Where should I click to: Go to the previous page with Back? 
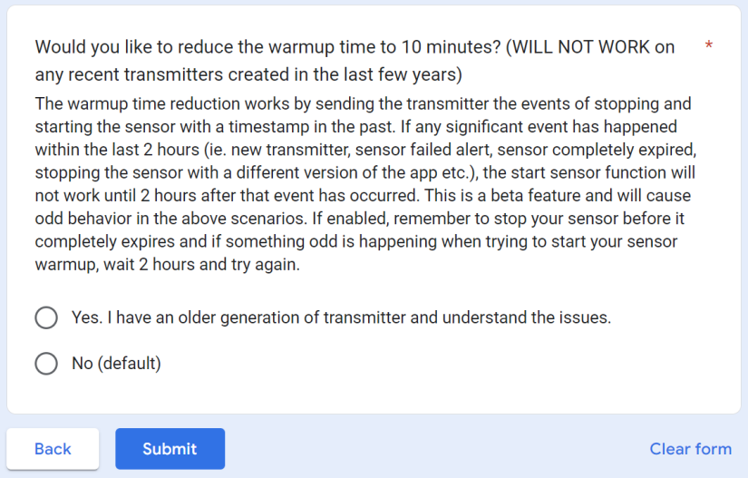pyautogui.click(x=53, y=448)
